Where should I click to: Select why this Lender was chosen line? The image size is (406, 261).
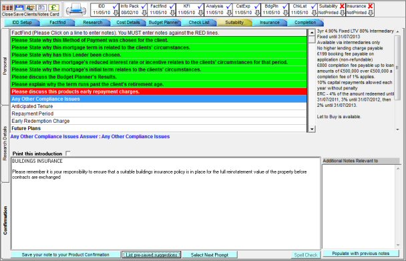point(159,55)
